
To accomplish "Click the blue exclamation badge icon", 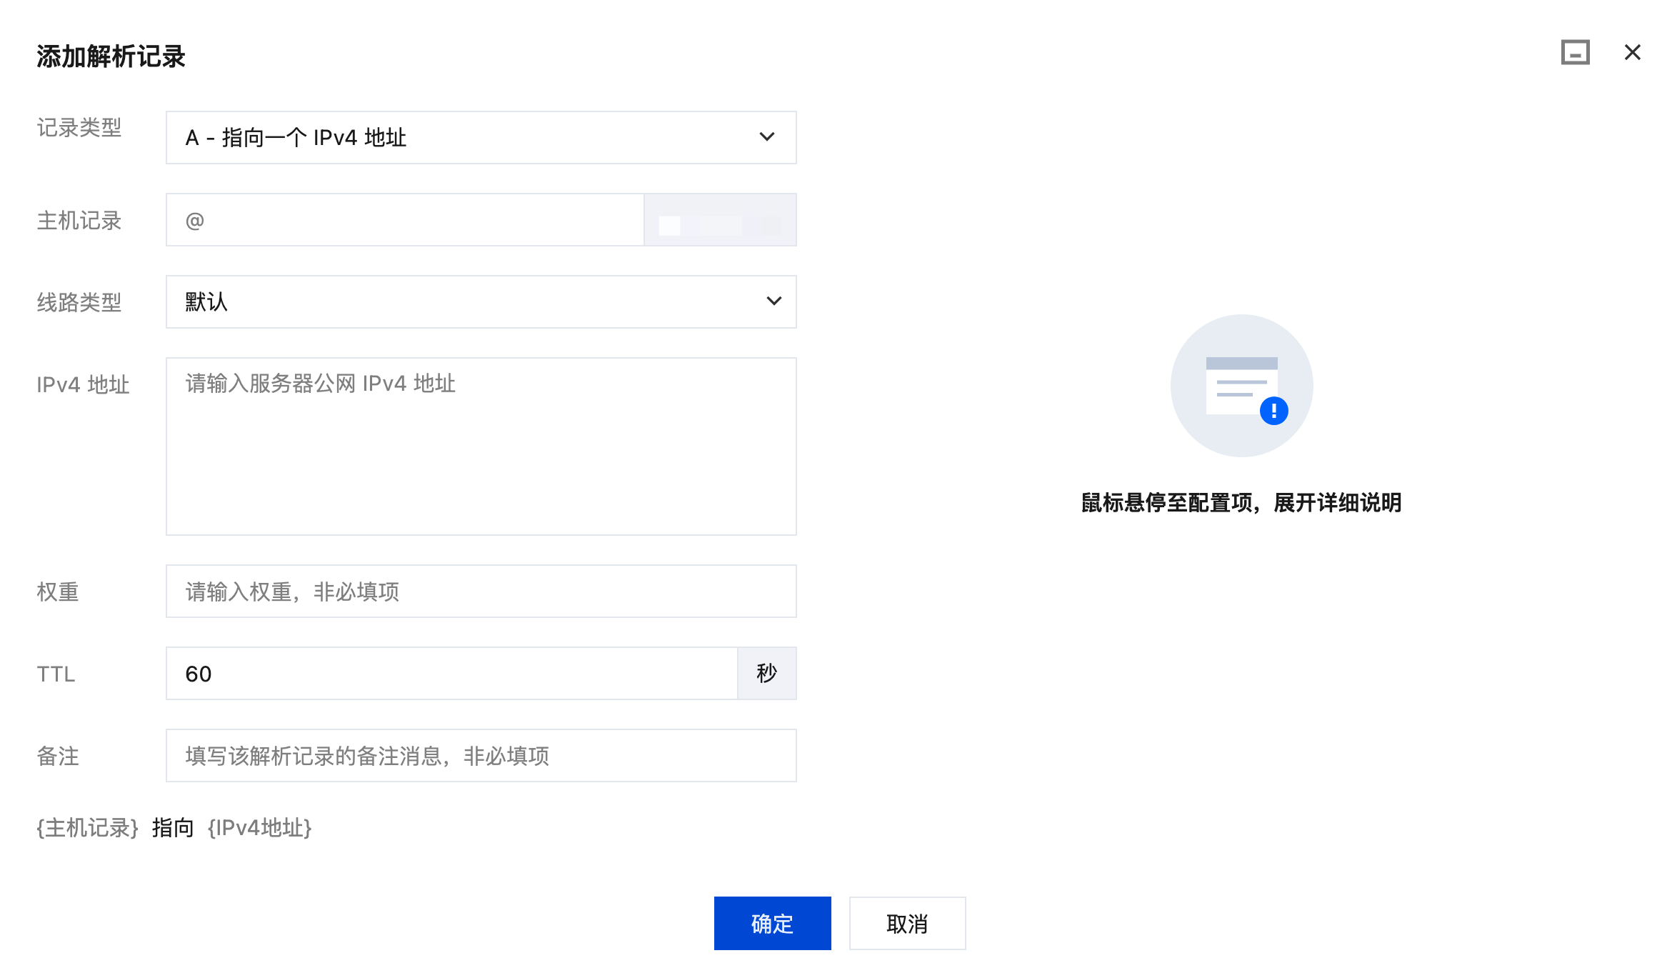I will [1273, 411].
